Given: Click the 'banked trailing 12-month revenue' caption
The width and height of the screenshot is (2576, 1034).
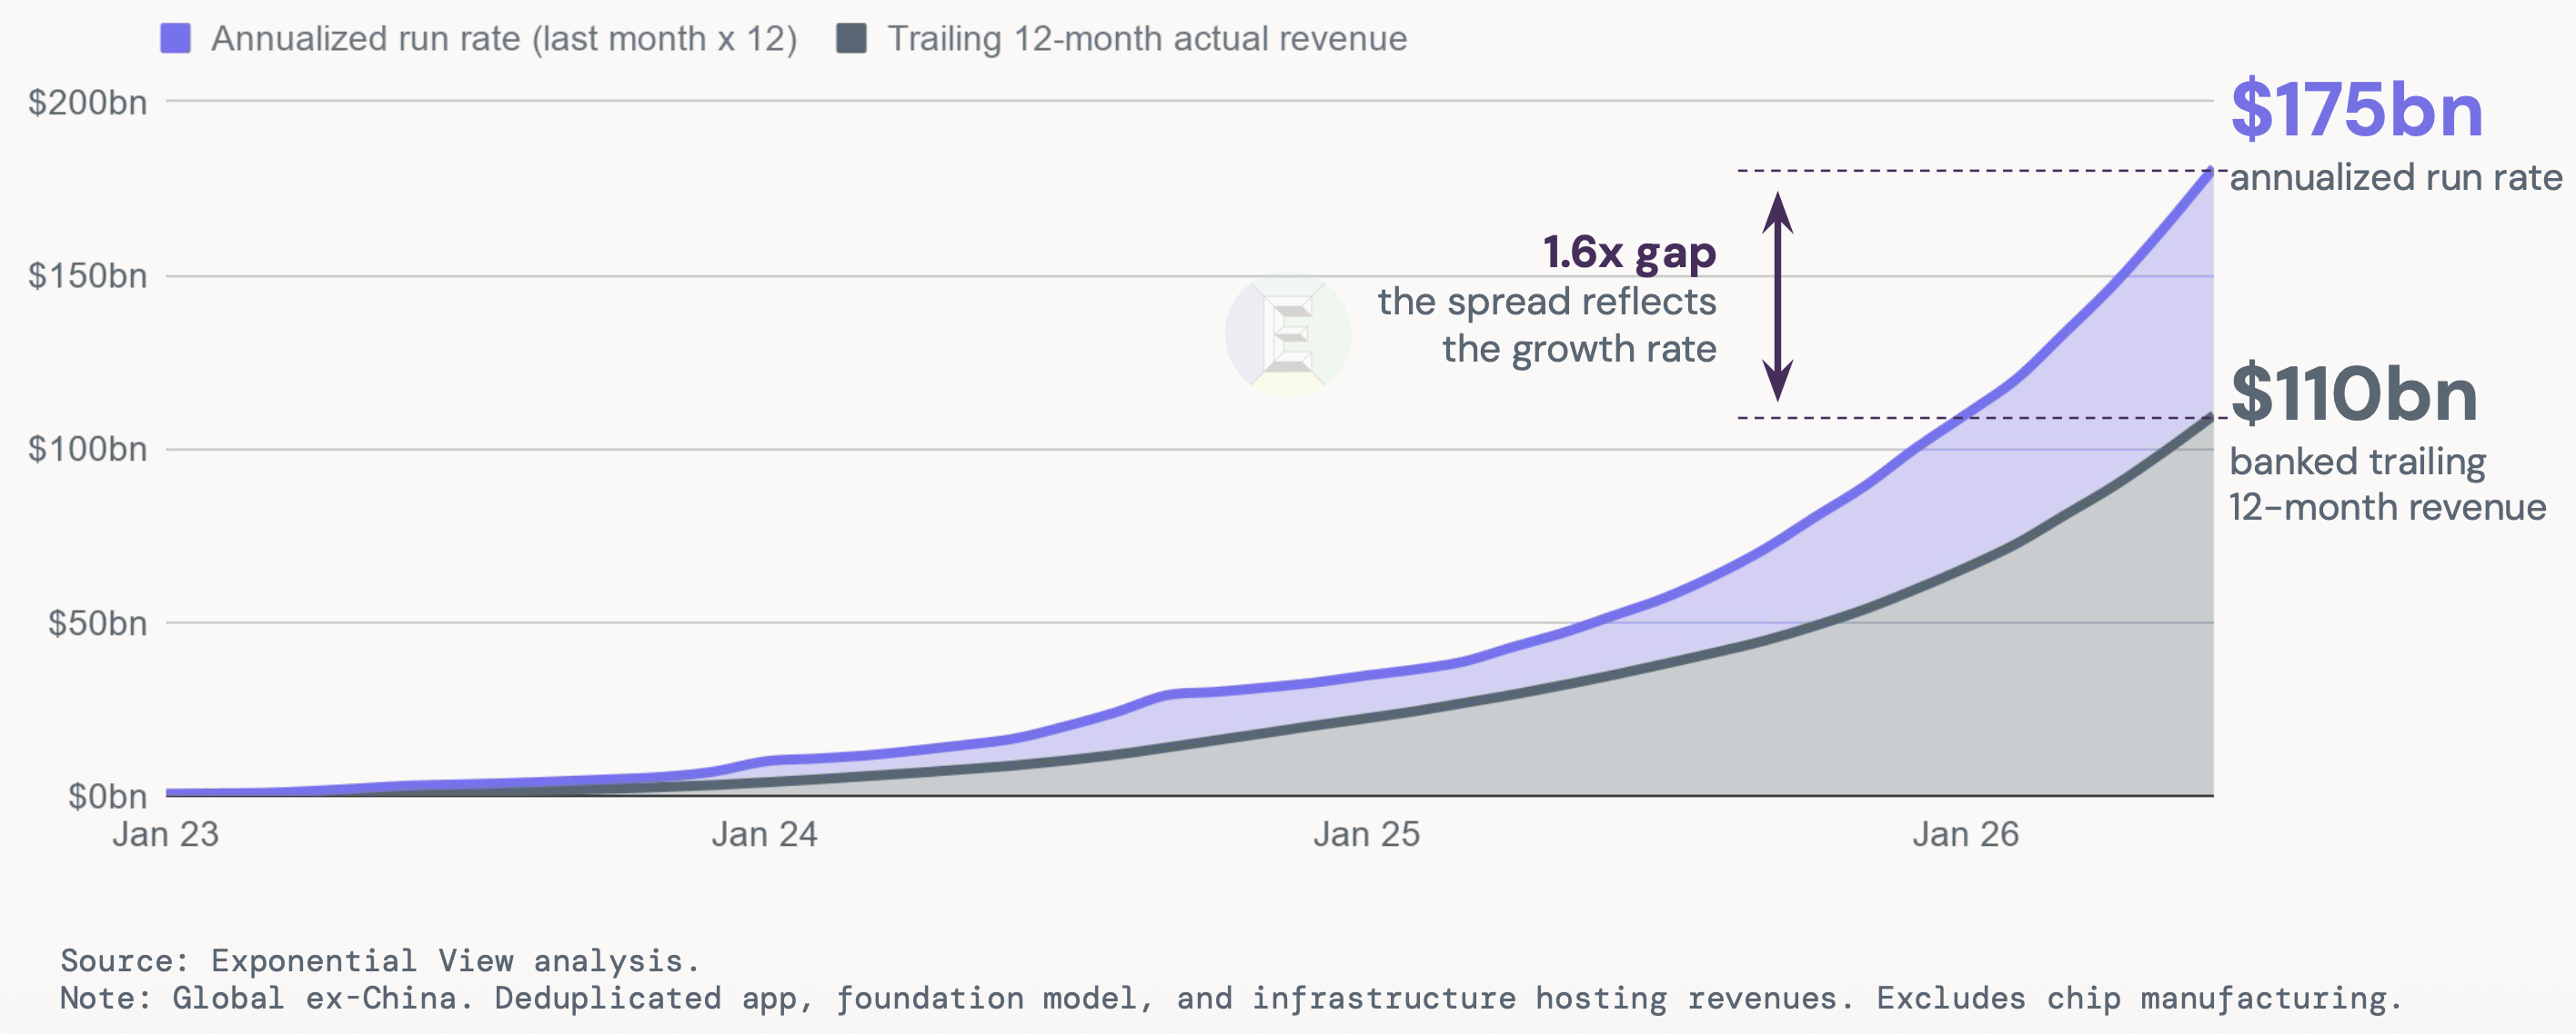Looking at the screenshot, I should (x=2388, y=484).
